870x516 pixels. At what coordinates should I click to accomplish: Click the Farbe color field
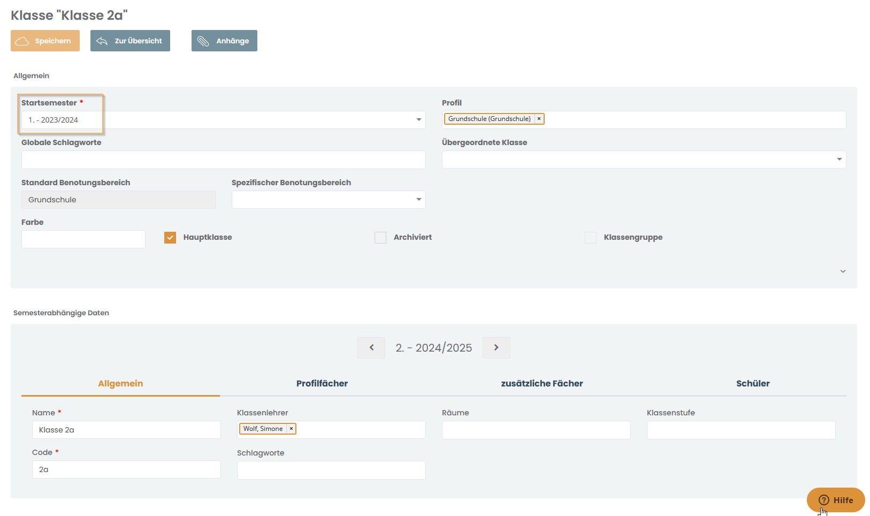(x=83, y=239)
